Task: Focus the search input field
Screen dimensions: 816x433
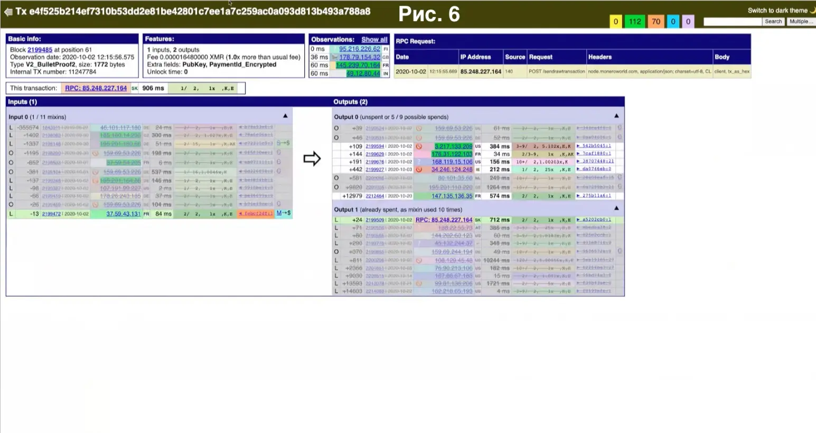Action: 733,22
